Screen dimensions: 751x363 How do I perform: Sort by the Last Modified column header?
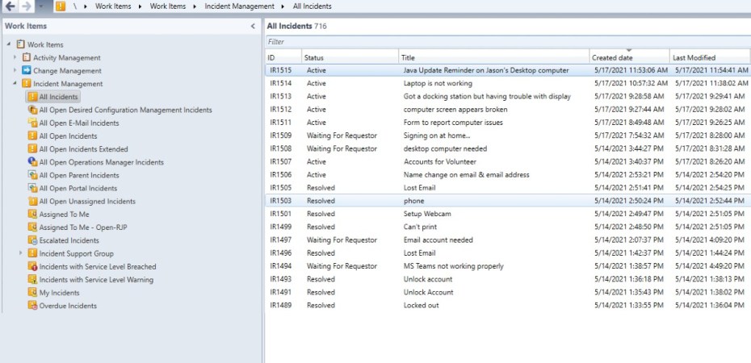click(710, 57)
